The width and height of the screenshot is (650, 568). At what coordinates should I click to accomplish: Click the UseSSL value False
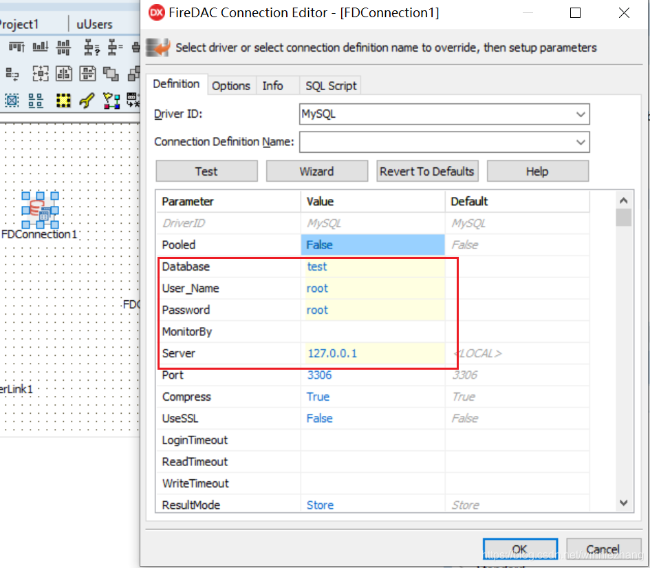click(373, 418)
